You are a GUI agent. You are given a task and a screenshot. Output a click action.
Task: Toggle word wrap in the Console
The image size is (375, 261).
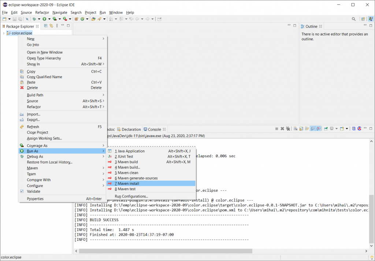pyautogui.click(x=307, y=128)
